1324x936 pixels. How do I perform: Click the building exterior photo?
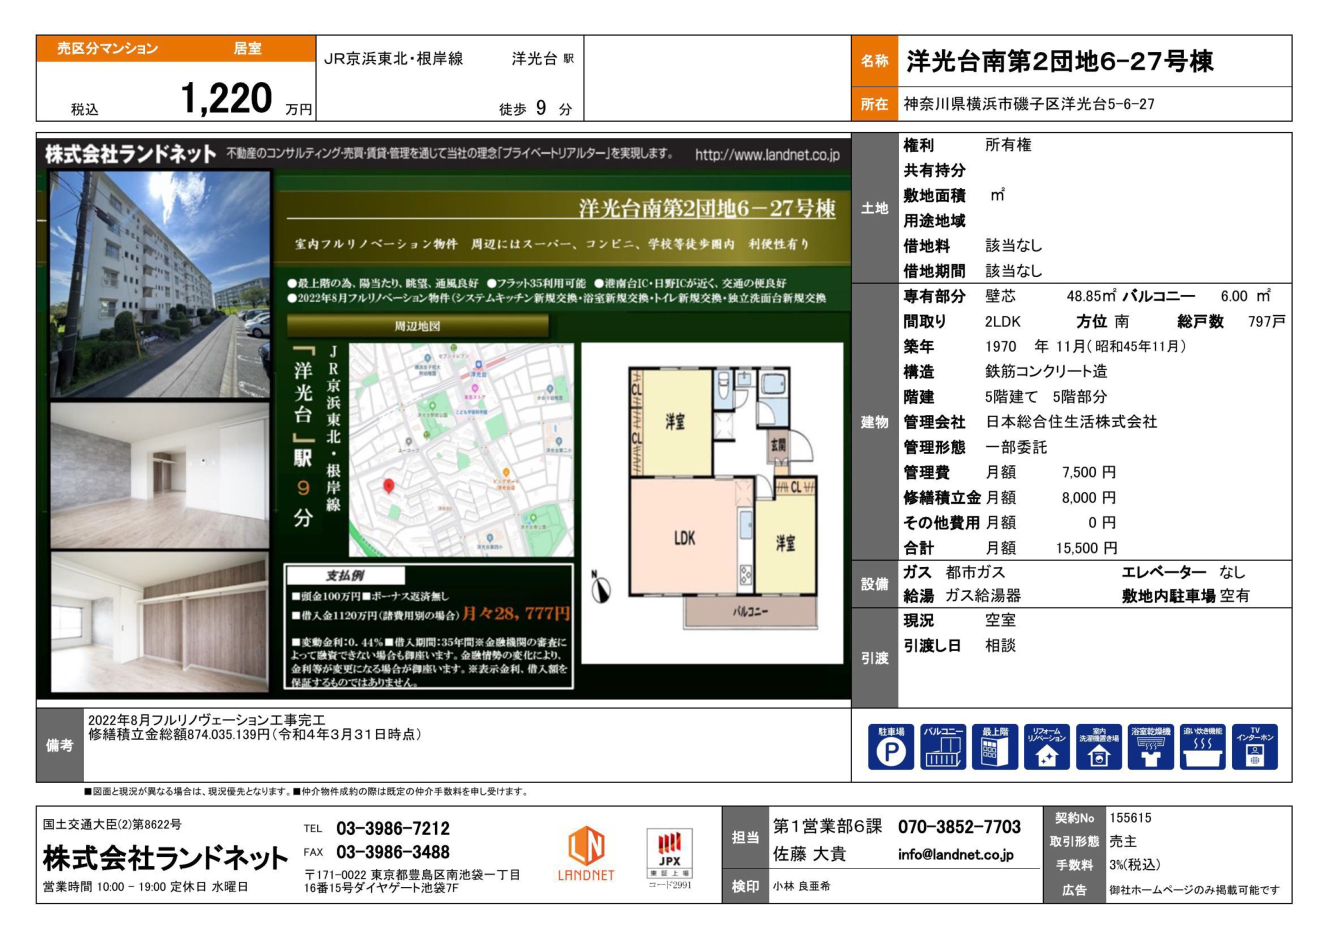[159, 283]
